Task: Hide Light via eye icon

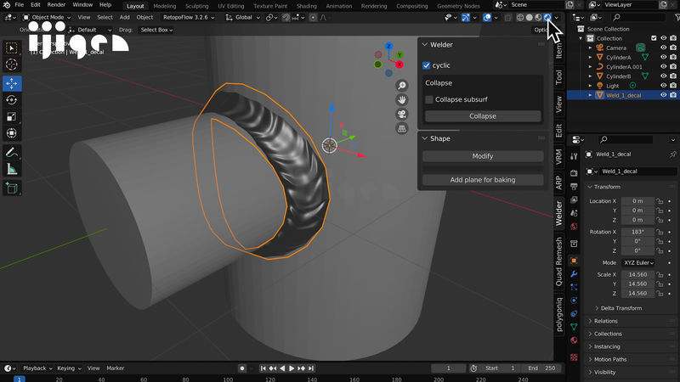Action: point(663,86)
